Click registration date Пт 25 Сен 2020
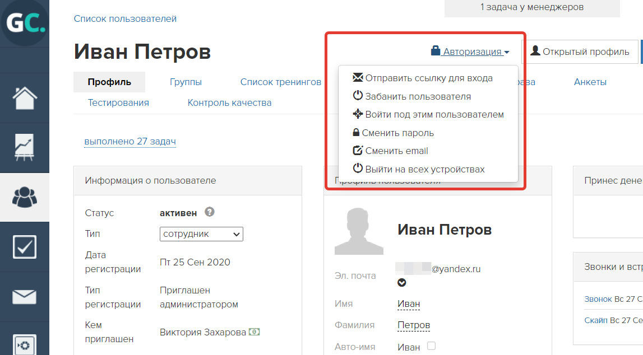 coord(195,262)
